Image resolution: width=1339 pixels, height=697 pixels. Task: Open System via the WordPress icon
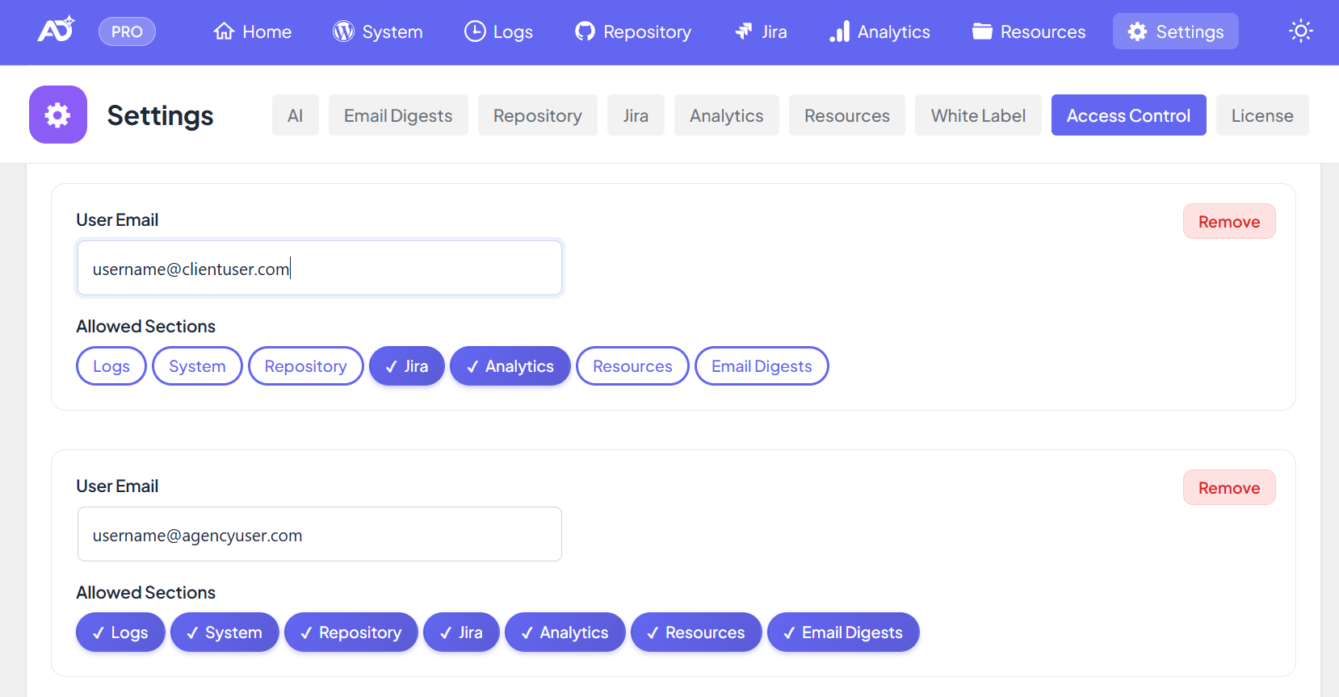point(343,31)
